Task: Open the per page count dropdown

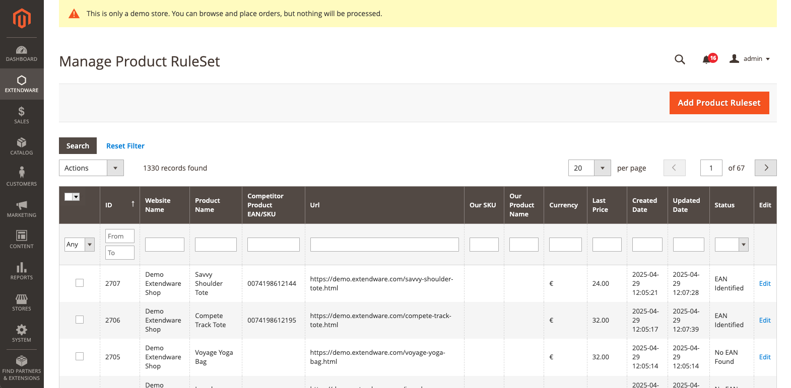Action: [589, 168]
